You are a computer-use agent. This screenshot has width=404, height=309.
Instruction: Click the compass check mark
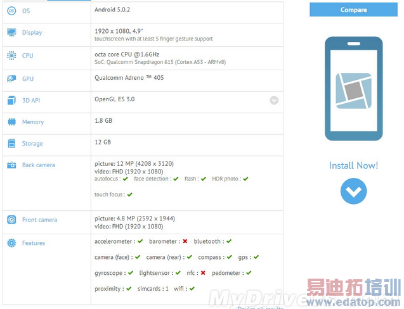click(230, 257)
